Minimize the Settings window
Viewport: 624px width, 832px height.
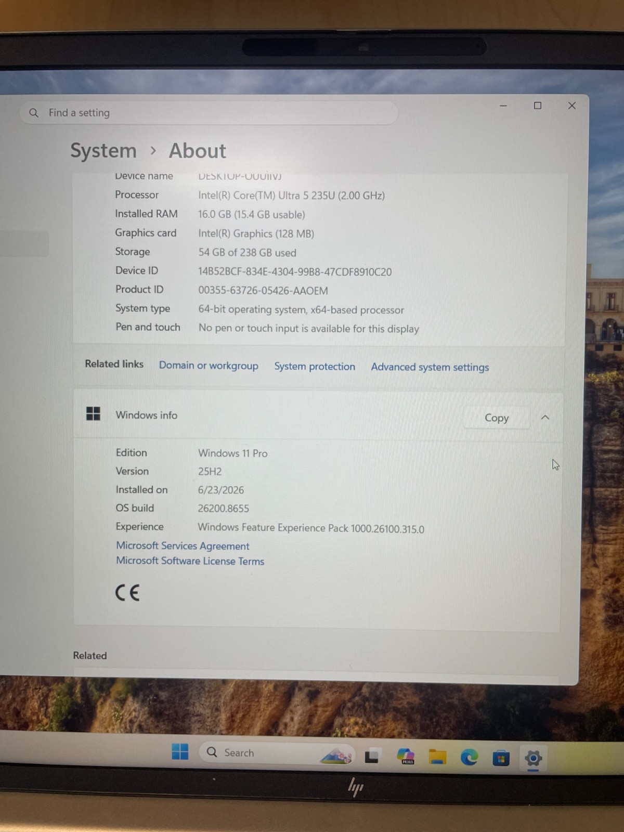(503, 106)
